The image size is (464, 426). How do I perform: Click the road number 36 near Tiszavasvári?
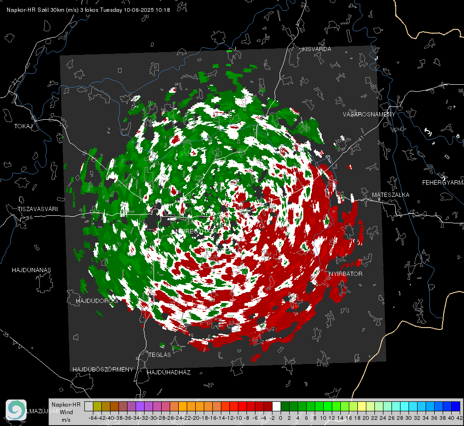tap(29, 218)
